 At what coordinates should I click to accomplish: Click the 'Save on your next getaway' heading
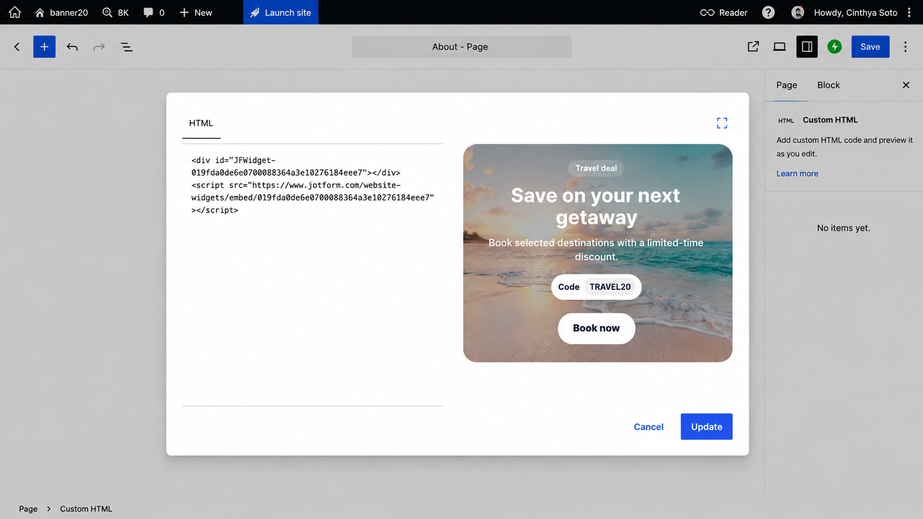coord(596,206)
